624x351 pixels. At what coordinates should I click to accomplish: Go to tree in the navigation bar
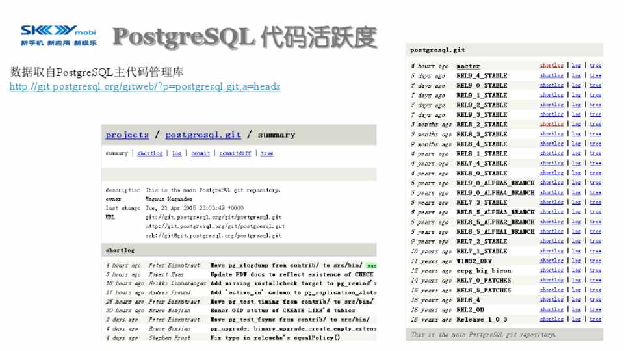click(267, 153)
